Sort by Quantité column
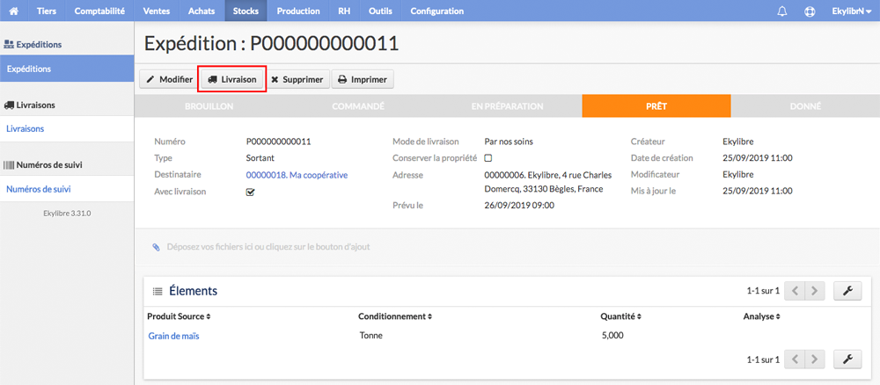 [620, 316]
